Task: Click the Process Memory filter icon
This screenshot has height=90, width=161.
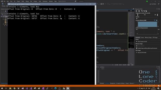Action: click(155, 20)
